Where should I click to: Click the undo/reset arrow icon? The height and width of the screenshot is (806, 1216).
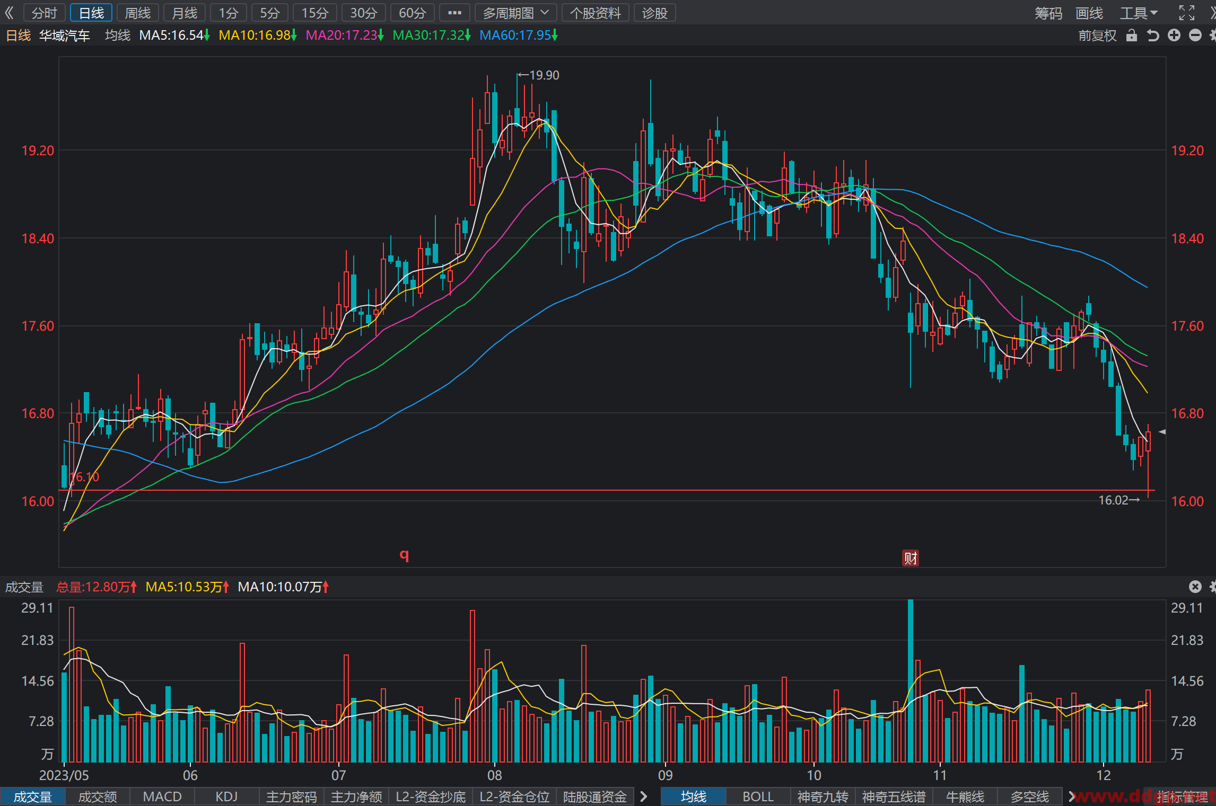(x=1153, y=36)
